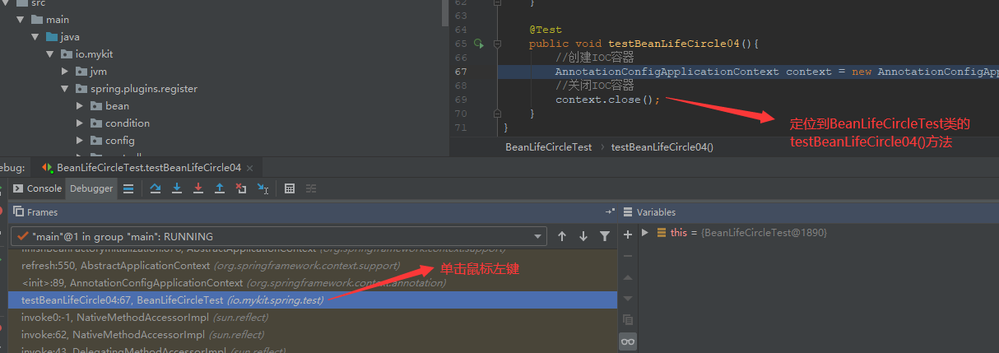The image size is (999, 353).
Task: Click the Show Execution Point icon
Action: 128,188
